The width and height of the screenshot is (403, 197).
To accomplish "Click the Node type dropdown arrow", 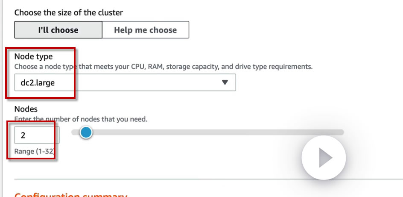I will [225, 82].
